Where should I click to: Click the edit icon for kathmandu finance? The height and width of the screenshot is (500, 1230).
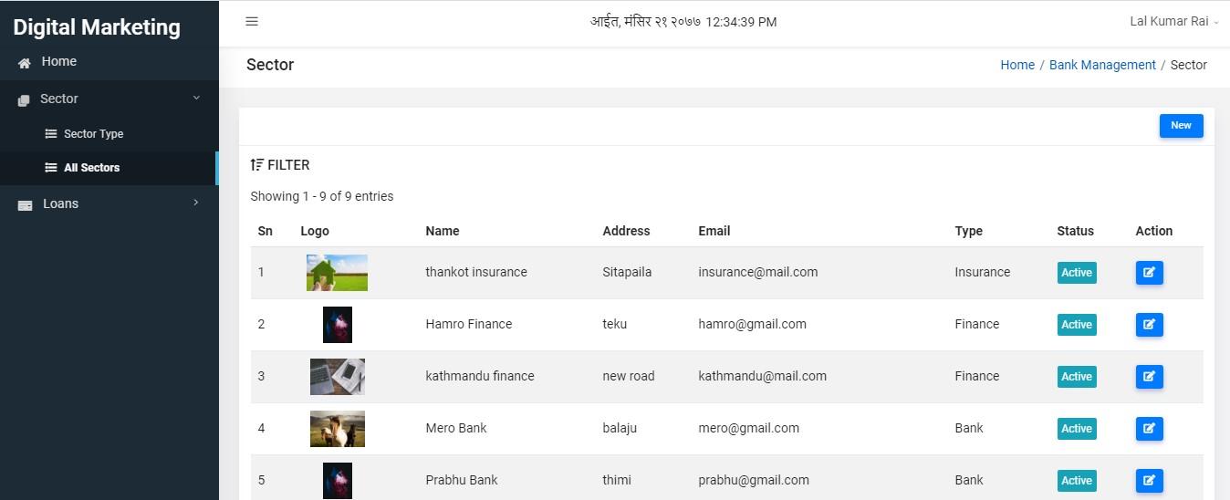[x=1149, y=376]
